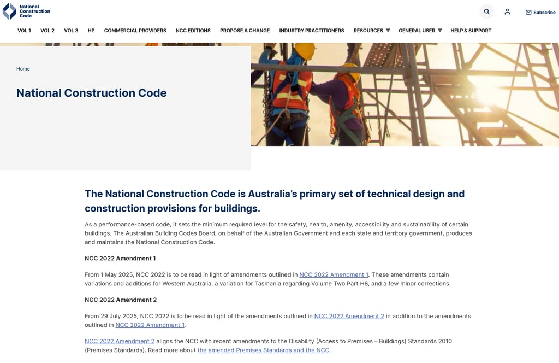Open NCC 2022 Amendment 2 link in 29 July paragraph
559x363 pixels.
(349, 316)
